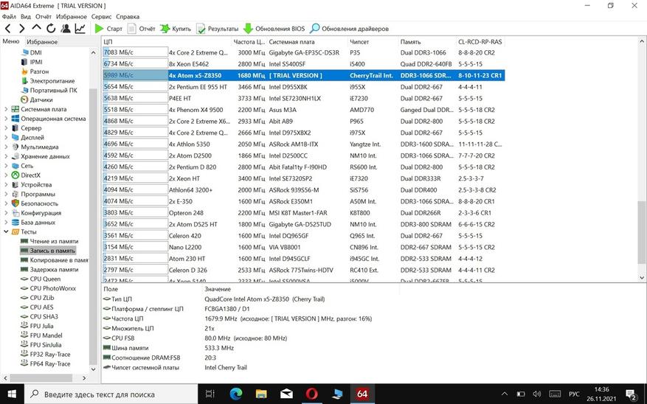Expand the Мультимедиа tree node
Image resolution: width=647 pixels, height=404 pixels.
coord(6,147)
